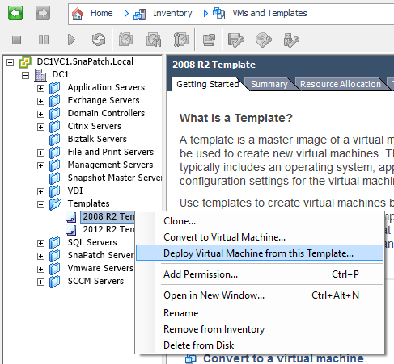Switch to the Summary tab
The width and height of the screenshot is (394, 364).
coord(269,84)
